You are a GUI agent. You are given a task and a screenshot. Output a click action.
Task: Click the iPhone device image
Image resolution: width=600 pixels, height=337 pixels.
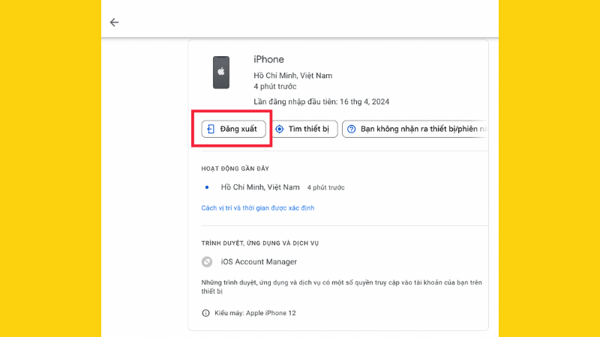[221, 73]
